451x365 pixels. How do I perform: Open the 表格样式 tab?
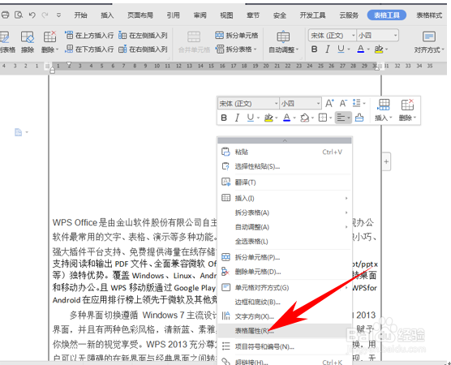pos(429,15)
